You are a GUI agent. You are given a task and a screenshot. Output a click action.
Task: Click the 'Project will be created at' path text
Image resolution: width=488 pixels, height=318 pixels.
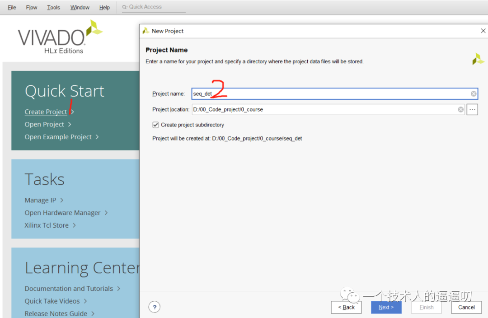[x=227, y=139]
